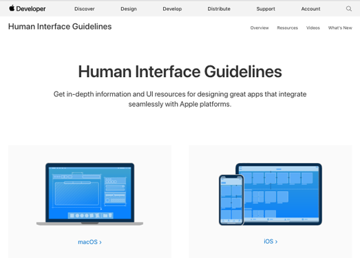Open the Develop menu

pos(172,9)
